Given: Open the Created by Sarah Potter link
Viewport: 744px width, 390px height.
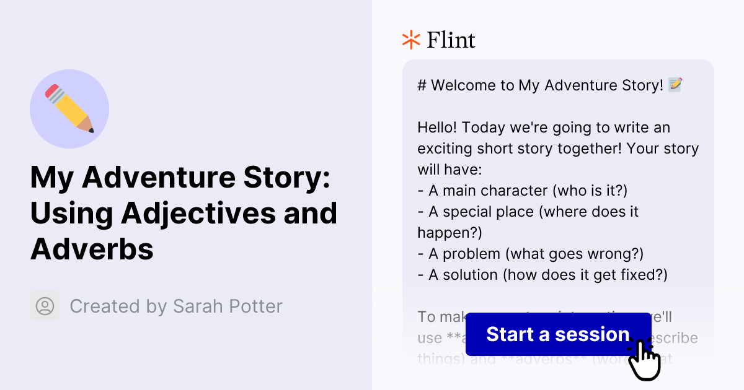Looking at the screenshot, I should [x=176, y=306].
